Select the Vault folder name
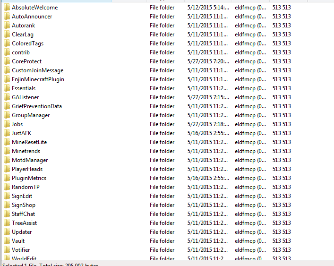 [x=18, y=240]
